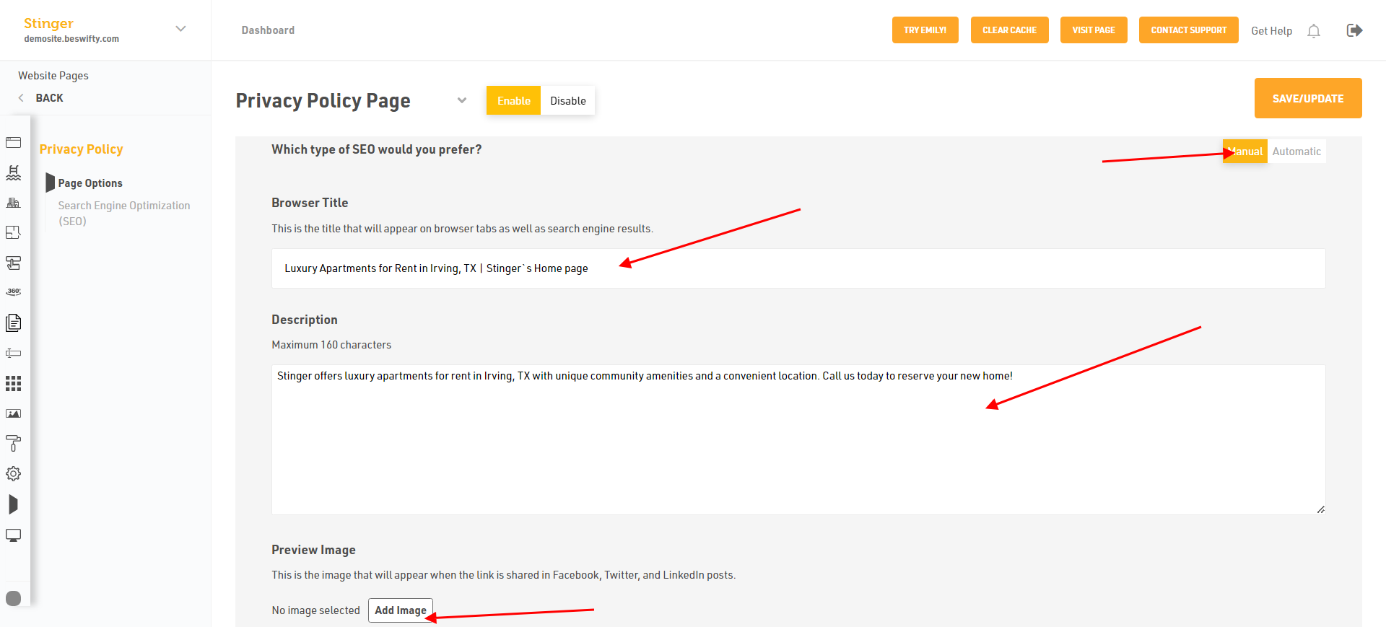Click the 'Browser Title' heading

tap(310, 203)
